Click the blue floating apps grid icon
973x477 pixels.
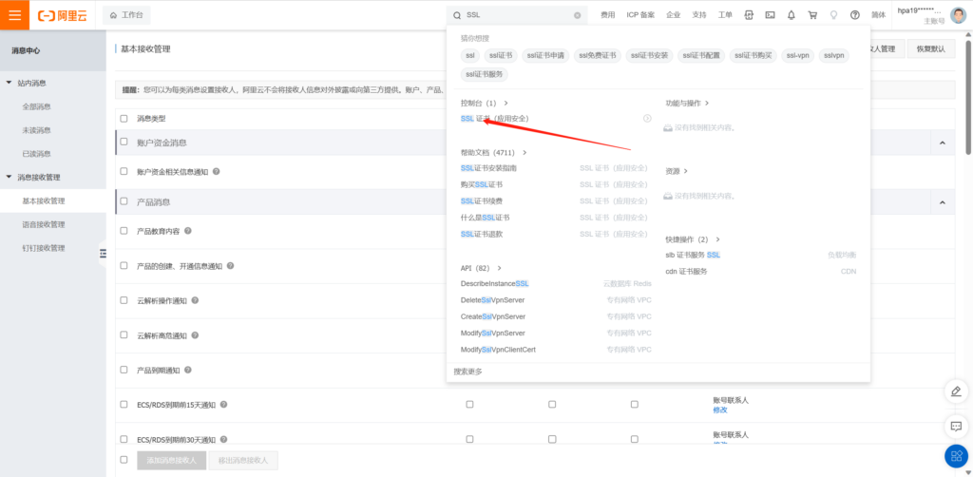[956, 456]
